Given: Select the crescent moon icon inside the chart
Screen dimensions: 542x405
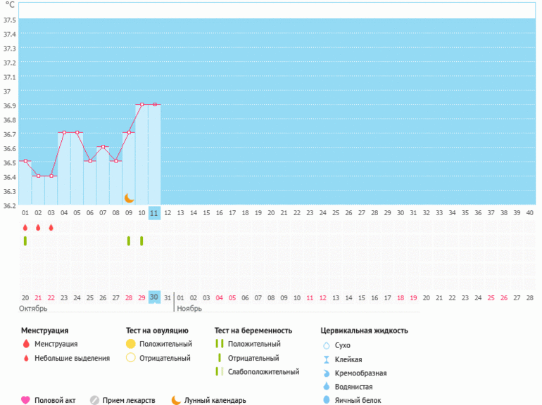Looking at the screenshot, I should tap(129, 198).
